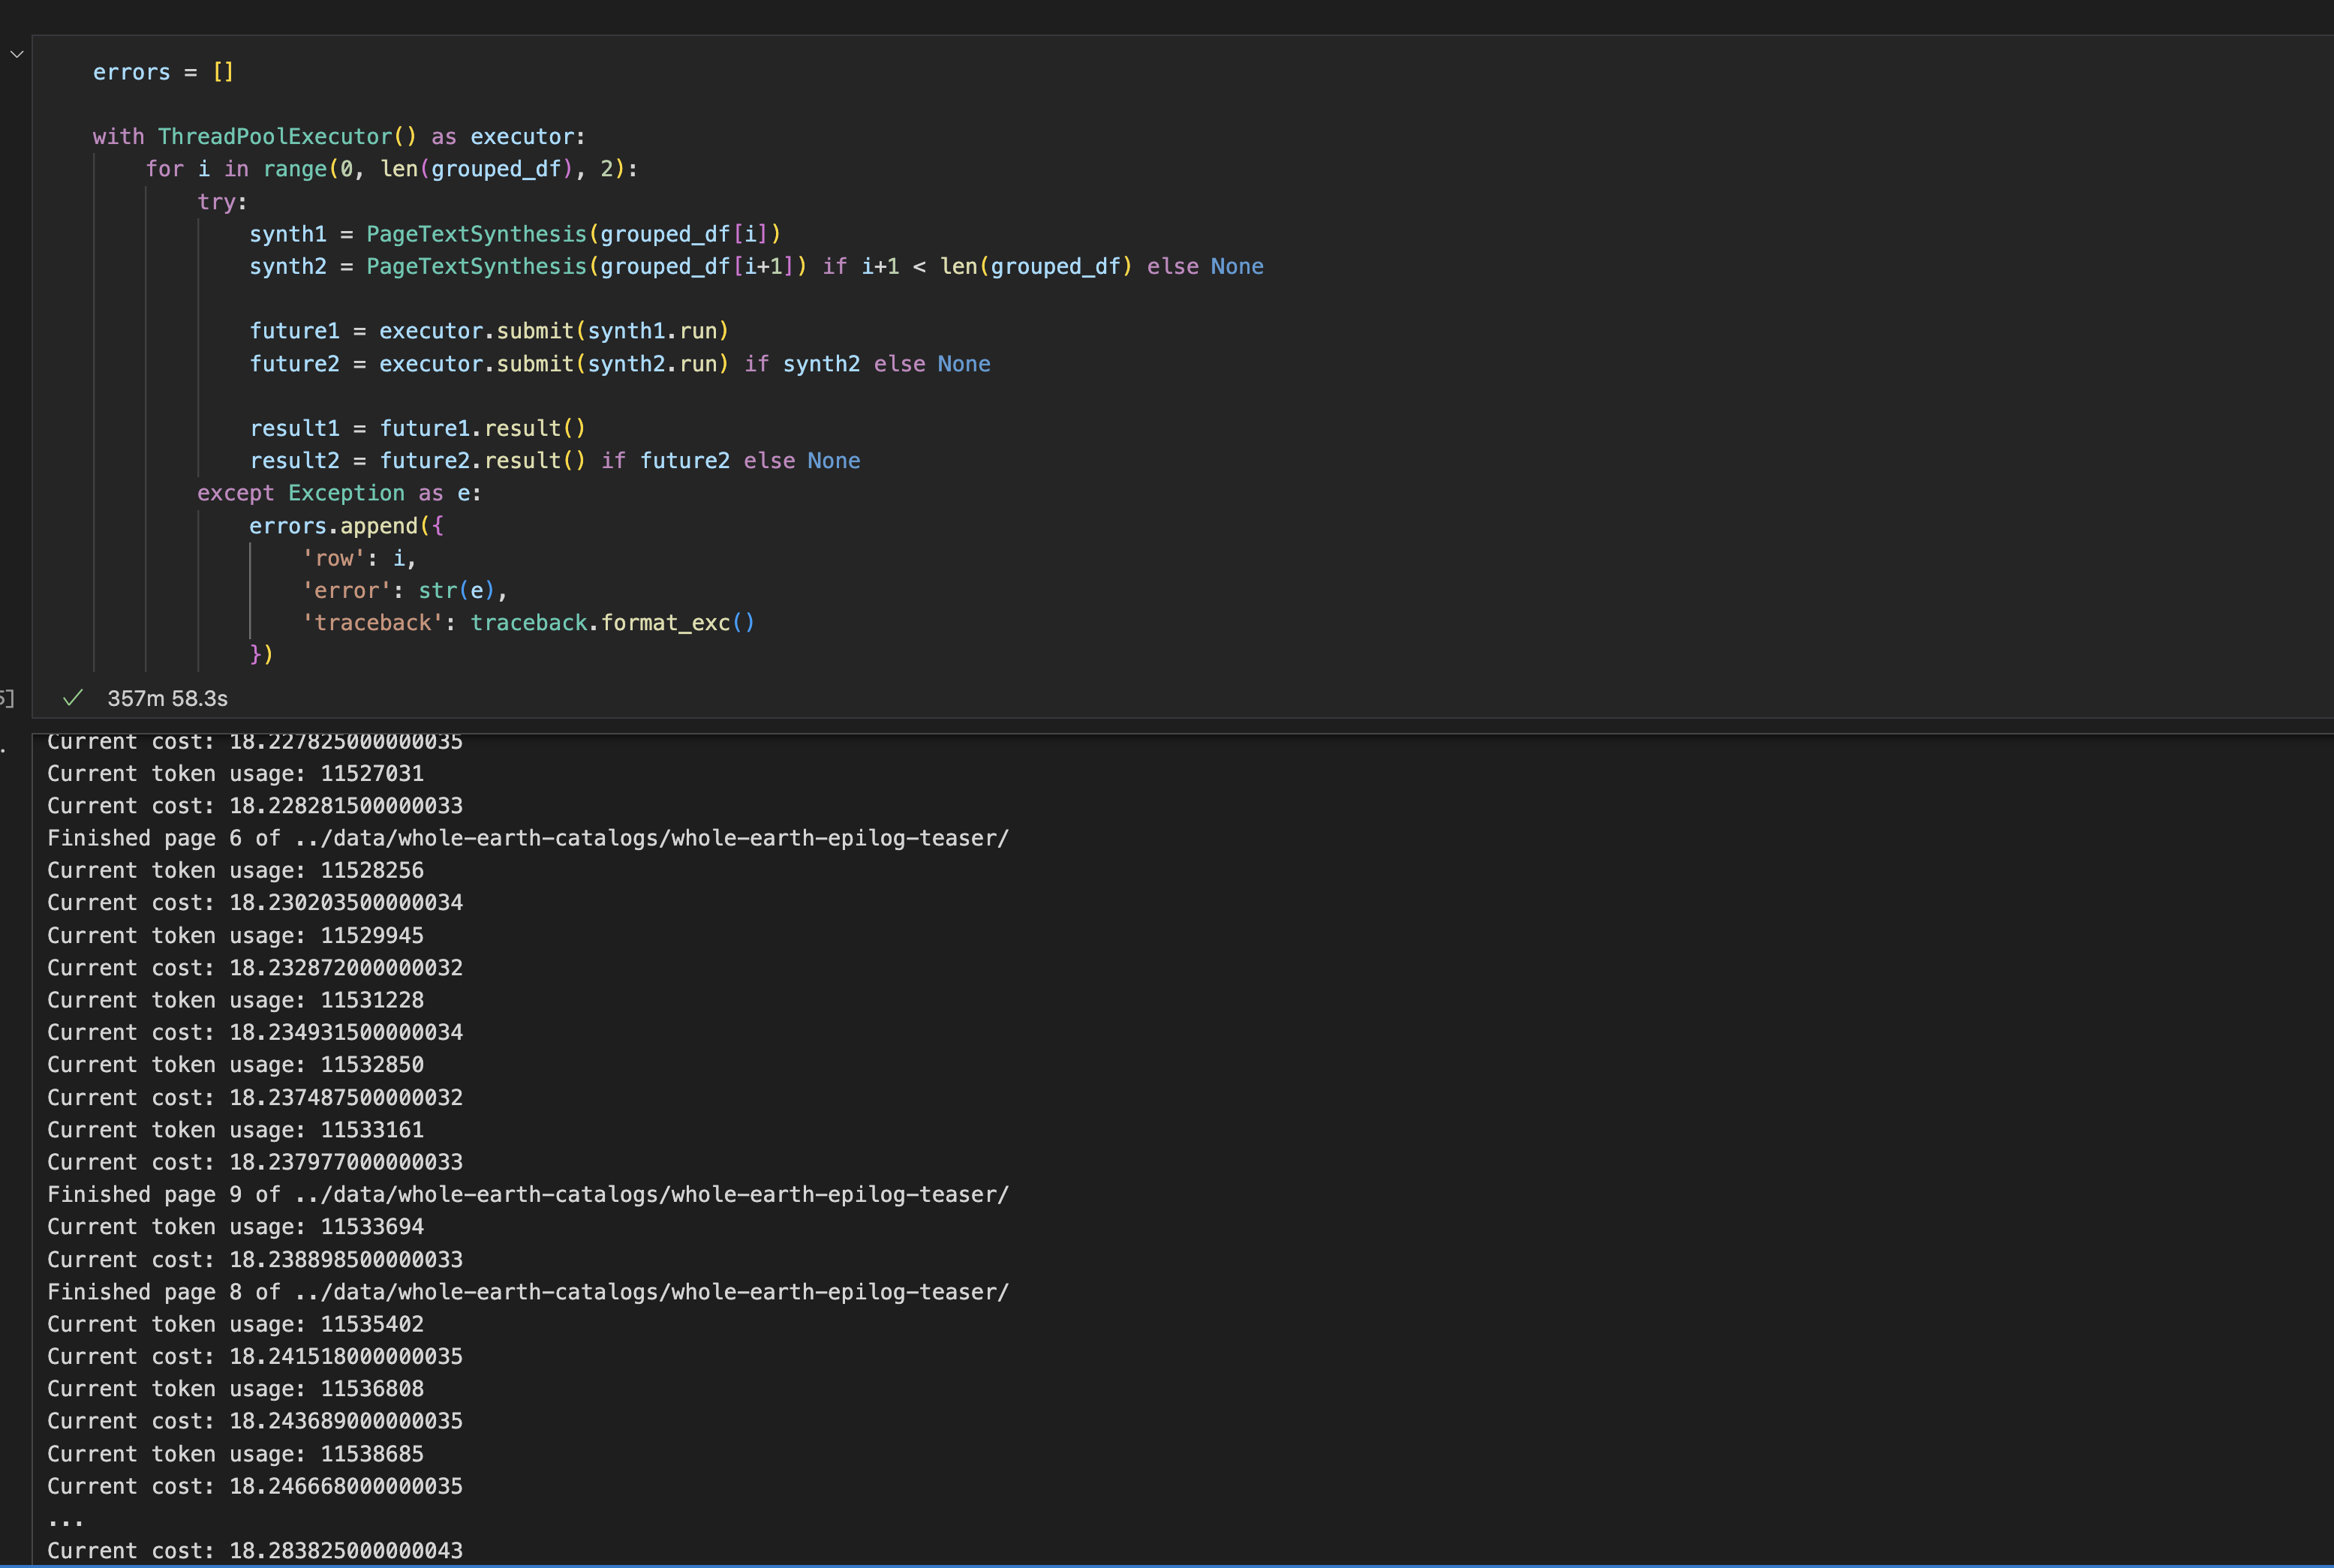Click 'Current token usage: 11538685' output line

pos(235,1454)
